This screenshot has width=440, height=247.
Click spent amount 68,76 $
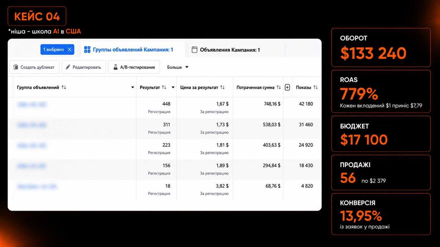point(273,186)
